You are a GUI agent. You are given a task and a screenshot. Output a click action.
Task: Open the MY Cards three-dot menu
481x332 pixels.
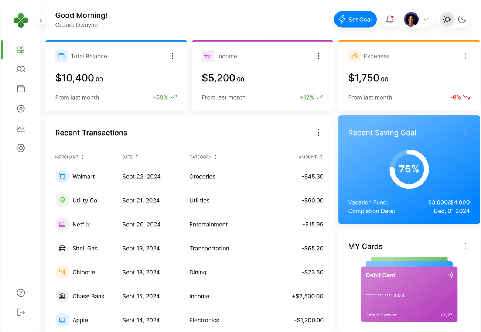click(465, 246)
